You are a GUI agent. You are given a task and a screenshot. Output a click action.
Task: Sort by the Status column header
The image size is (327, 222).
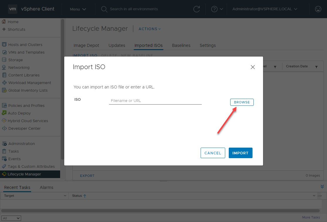tap(77, 196)
